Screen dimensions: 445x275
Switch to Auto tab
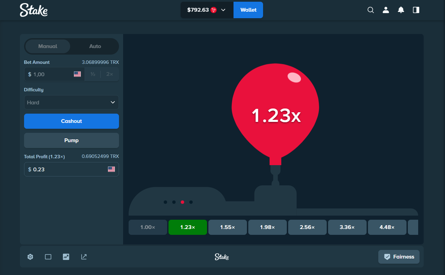coord(95,46)
